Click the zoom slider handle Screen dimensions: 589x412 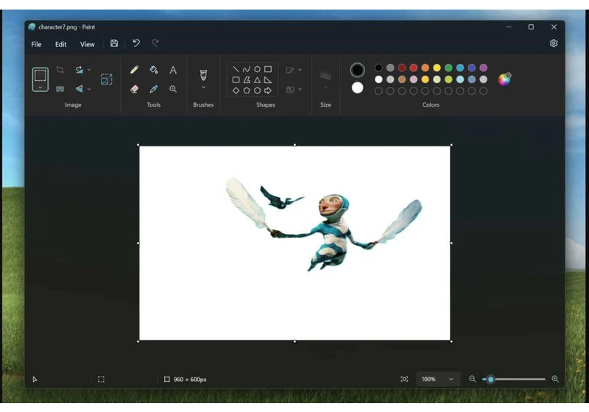point(490,380)
